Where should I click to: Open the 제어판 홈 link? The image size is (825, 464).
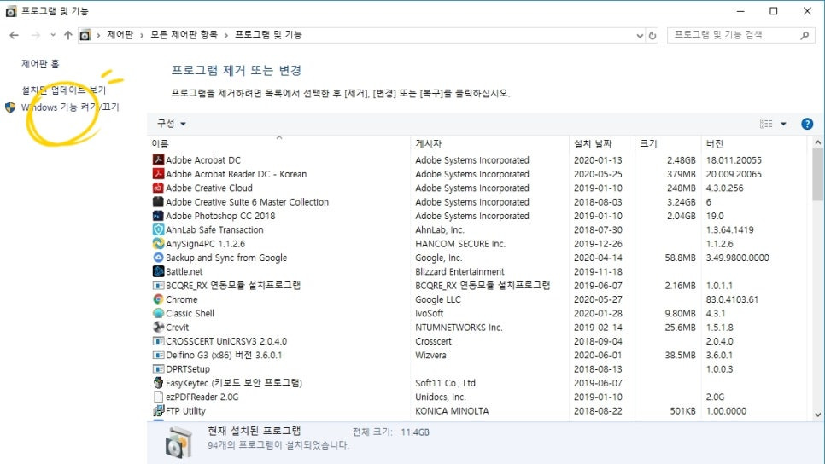pos(40,64)
